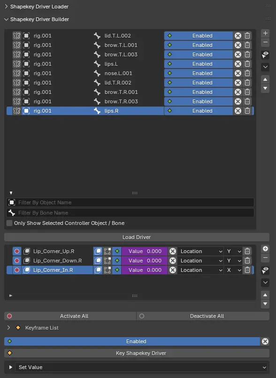Click Activate All button
Image resolution: width=276 pixels, height=378 pixels.
70,316
